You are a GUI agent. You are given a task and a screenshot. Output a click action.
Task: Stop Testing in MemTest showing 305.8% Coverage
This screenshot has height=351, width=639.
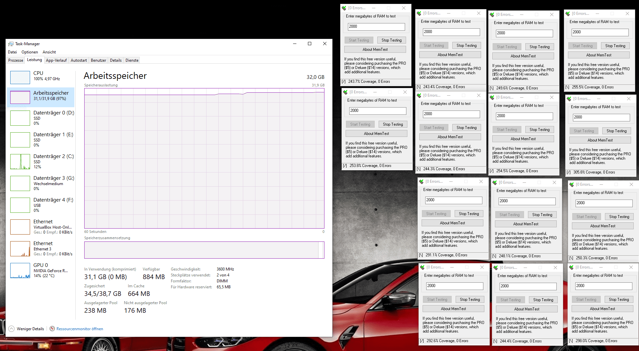coord(617,131)
